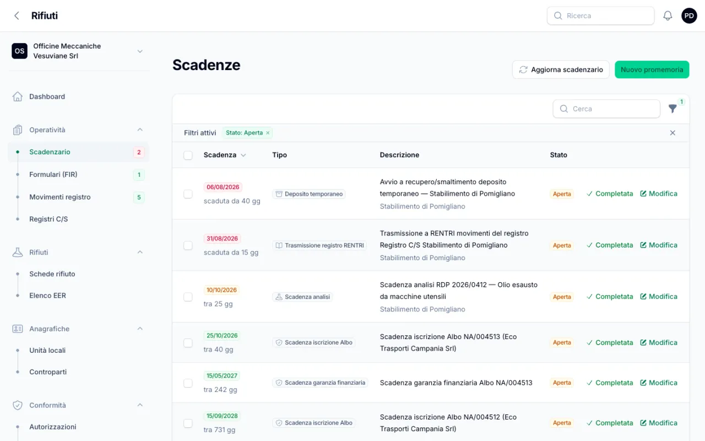The image size is (705, 441).
Task: Click the Operatività clipboard icon
Action: tap(18, 130)
